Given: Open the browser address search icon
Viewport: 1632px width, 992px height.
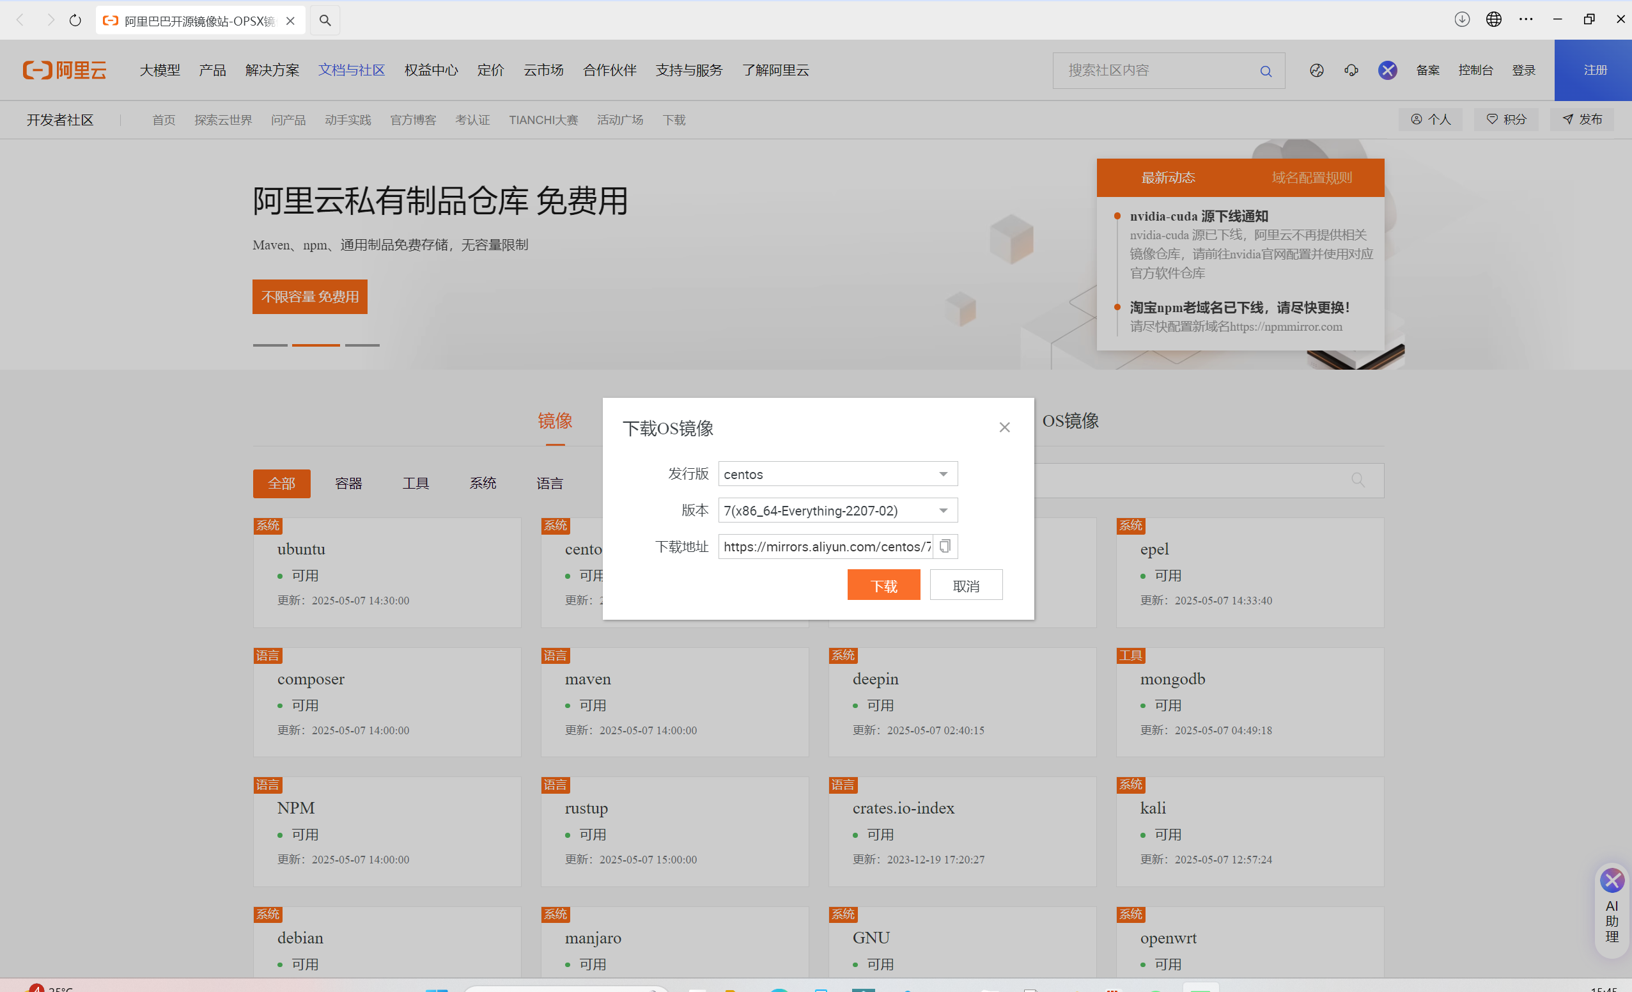Looking at the screenshot, I should pos(325,20).
